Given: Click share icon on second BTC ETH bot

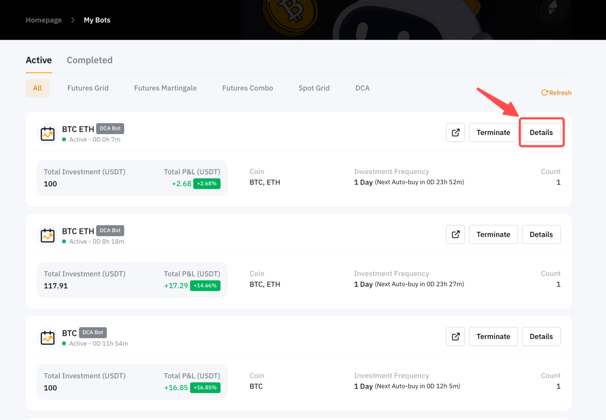Looking at the screenshot, I should [455, 234].
